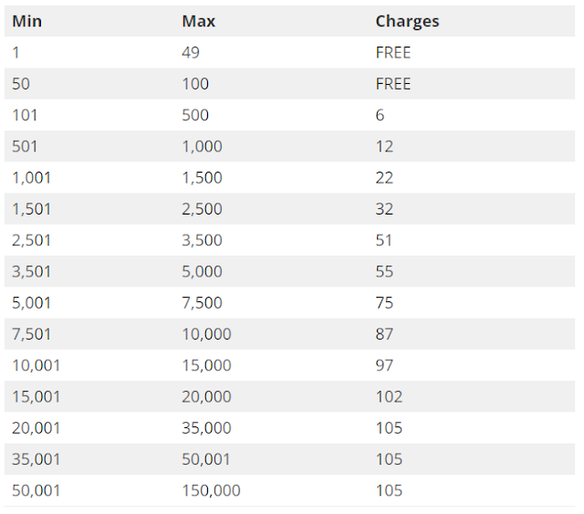The height and width of the screenshot is (514, 584).
Task: Select the Min value 7,501
Action: pyautogui.click(x=31, y=334)
